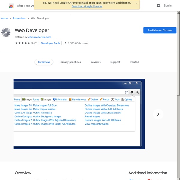Click the gear icon in screenshot toolbar

[x=132, y=92]
